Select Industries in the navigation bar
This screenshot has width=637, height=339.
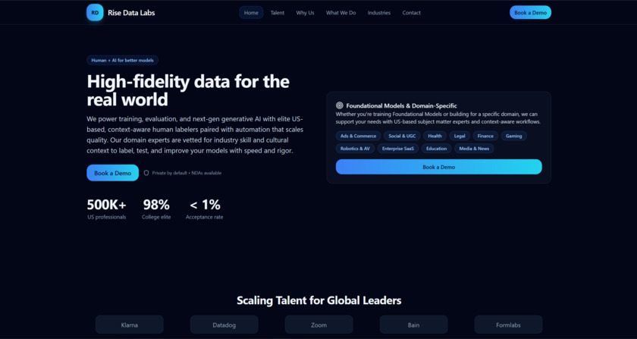pos(379,13)
